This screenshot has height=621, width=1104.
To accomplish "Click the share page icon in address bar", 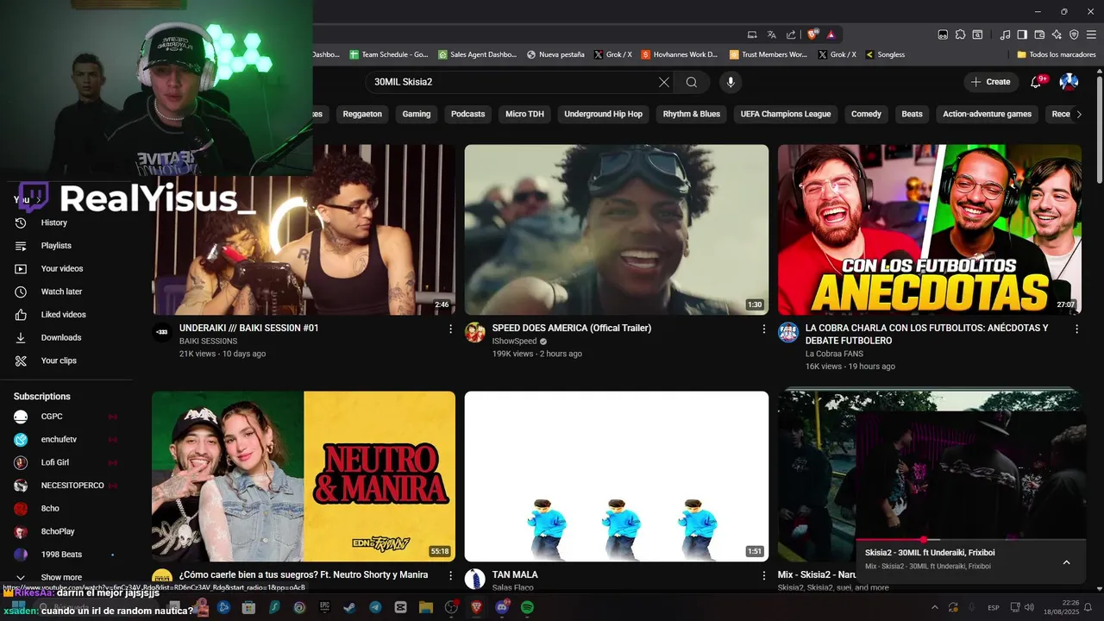I will (791, 34).
